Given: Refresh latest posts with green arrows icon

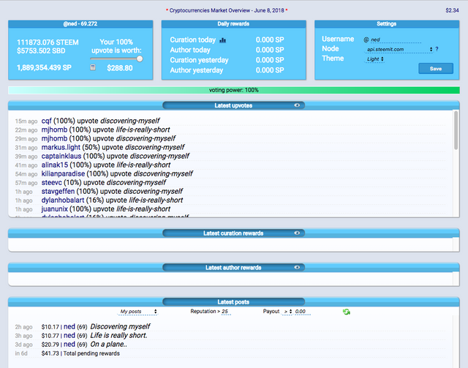Looking at the screenshot, I should coord(346,312).
